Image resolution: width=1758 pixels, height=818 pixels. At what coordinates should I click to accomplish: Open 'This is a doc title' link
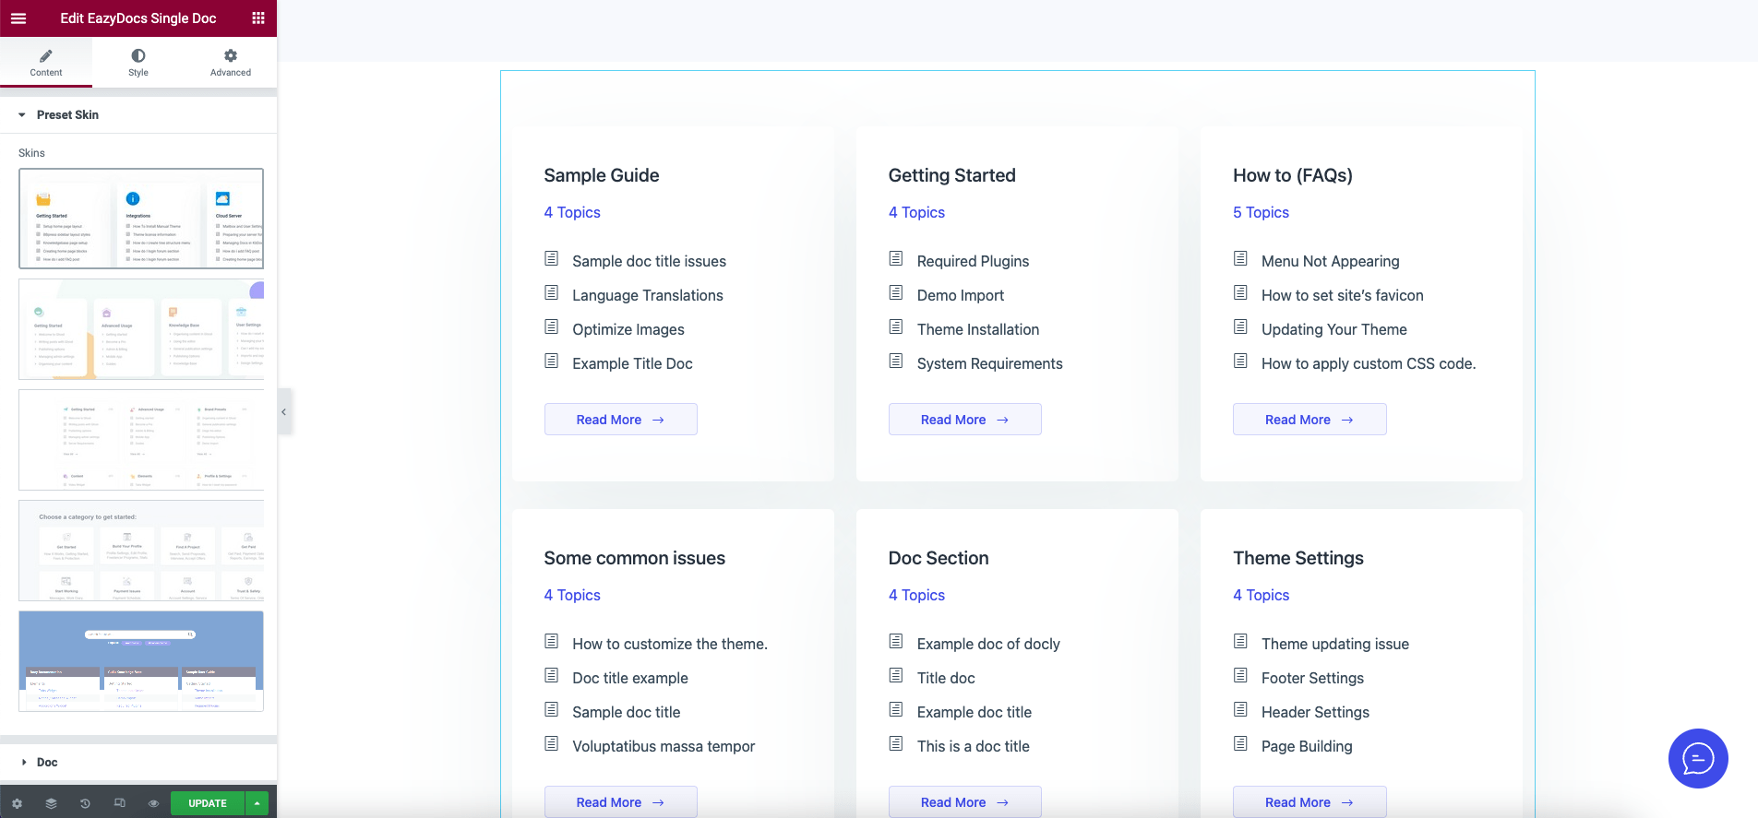coord(973,746)
